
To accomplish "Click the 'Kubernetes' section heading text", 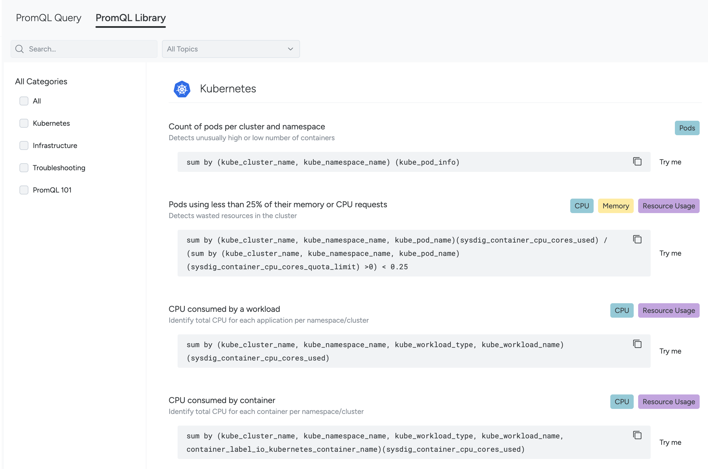I will [x=228, y=89].
